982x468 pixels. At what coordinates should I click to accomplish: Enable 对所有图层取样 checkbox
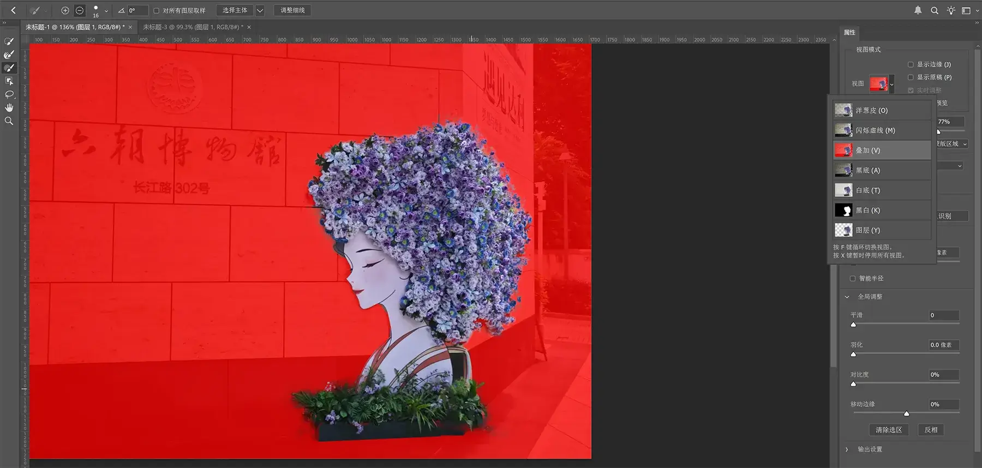tap(157, 10)
